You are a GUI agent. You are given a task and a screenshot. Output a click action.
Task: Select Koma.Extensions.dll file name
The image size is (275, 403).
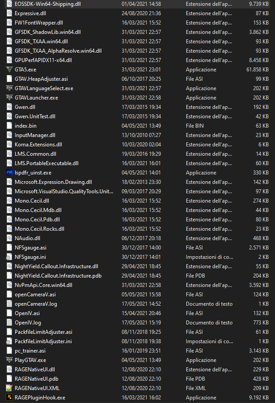pyautogui.click(x=38, y=145)
